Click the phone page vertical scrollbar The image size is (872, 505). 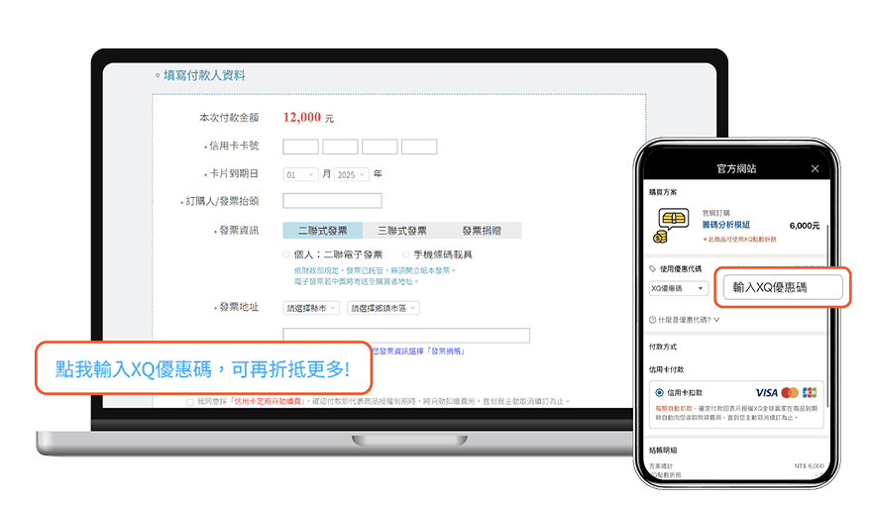[x=827, y=317]
